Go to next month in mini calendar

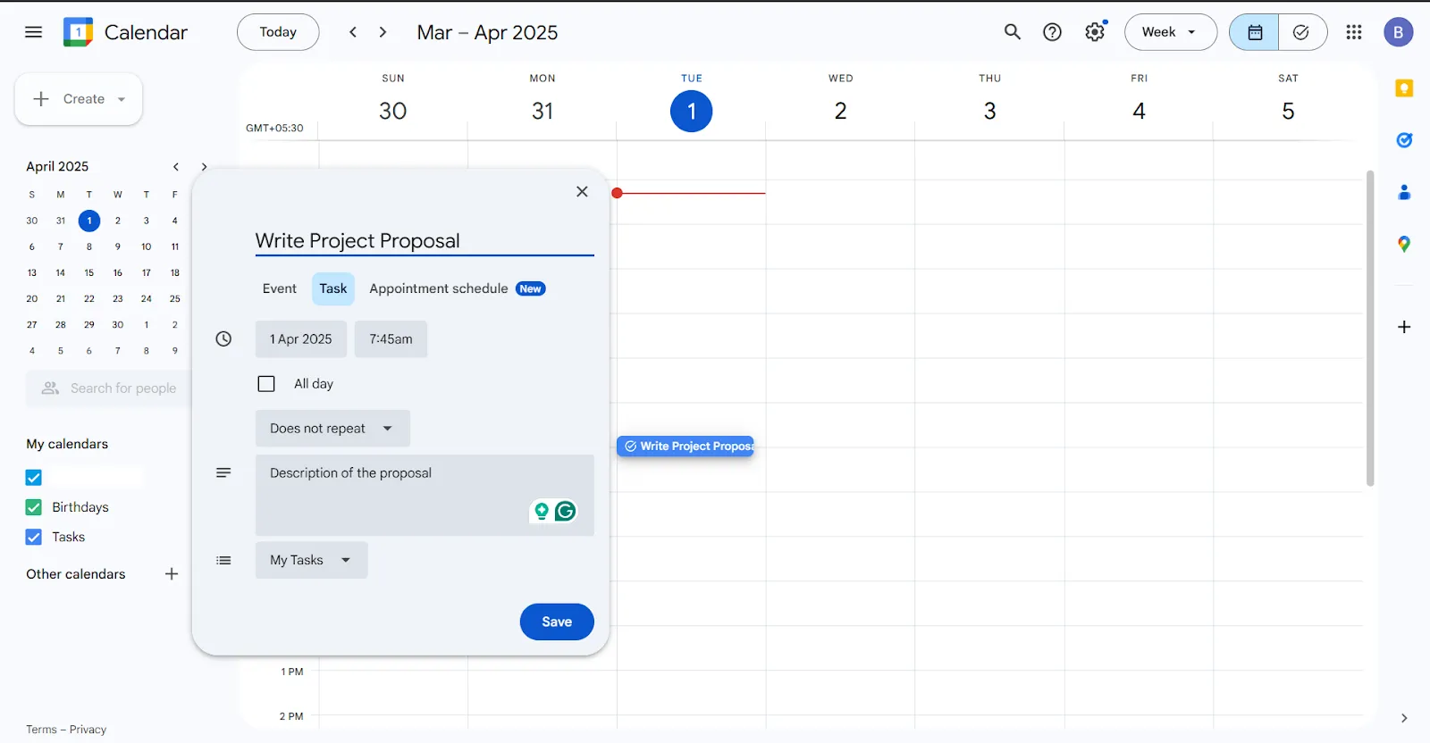pos(204,167)
